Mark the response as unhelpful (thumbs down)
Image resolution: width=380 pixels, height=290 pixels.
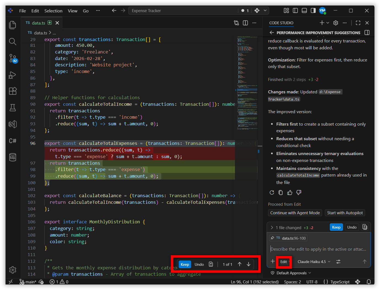[x=299, y=193]
